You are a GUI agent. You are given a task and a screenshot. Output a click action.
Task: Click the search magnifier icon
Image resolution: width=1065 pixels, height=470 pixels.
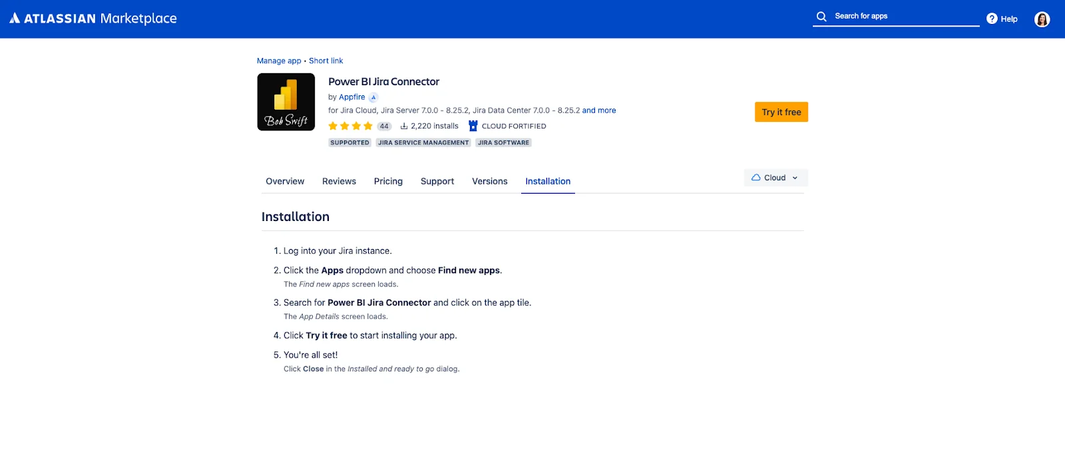821,16
